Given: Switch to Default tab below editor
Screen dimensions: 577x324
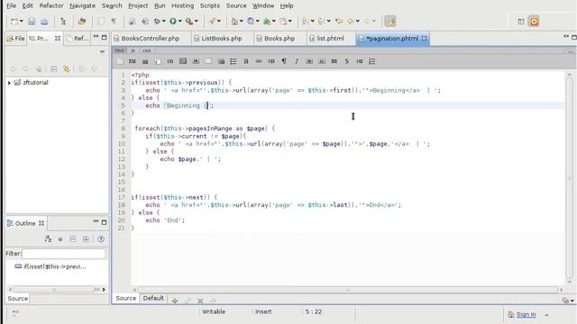Looking at the screenshot, I should [x=153, y=298].
